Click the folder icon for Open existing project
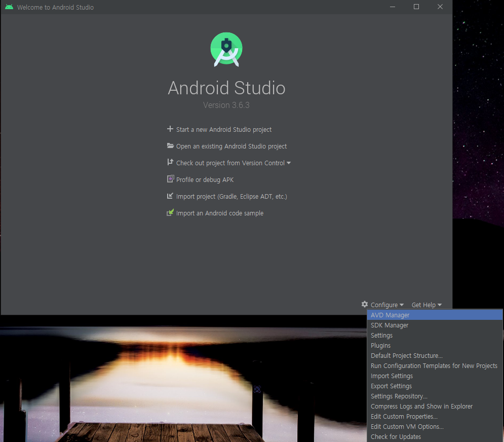 (170, 145)
